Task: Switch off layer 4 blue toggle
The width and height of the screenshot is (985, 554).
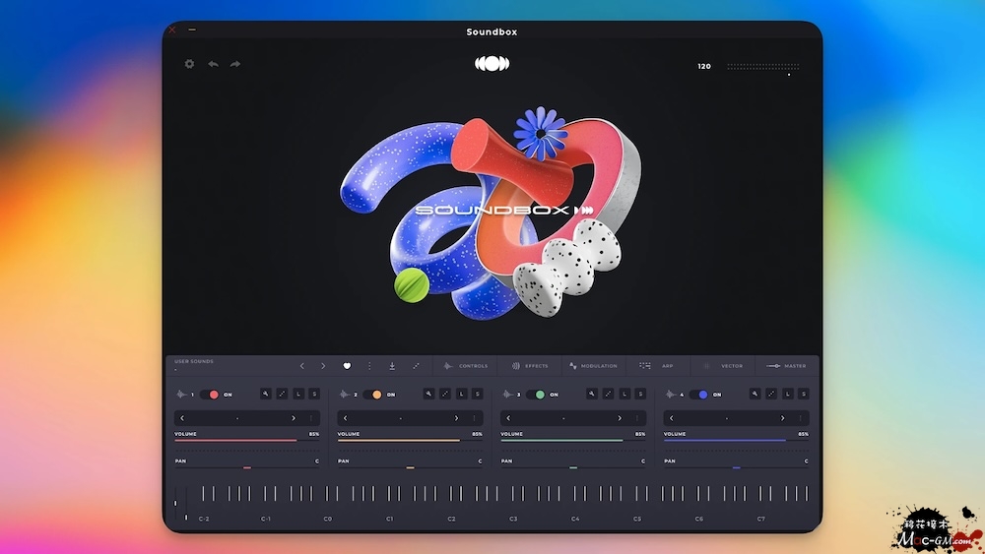Action: (700, 394)
